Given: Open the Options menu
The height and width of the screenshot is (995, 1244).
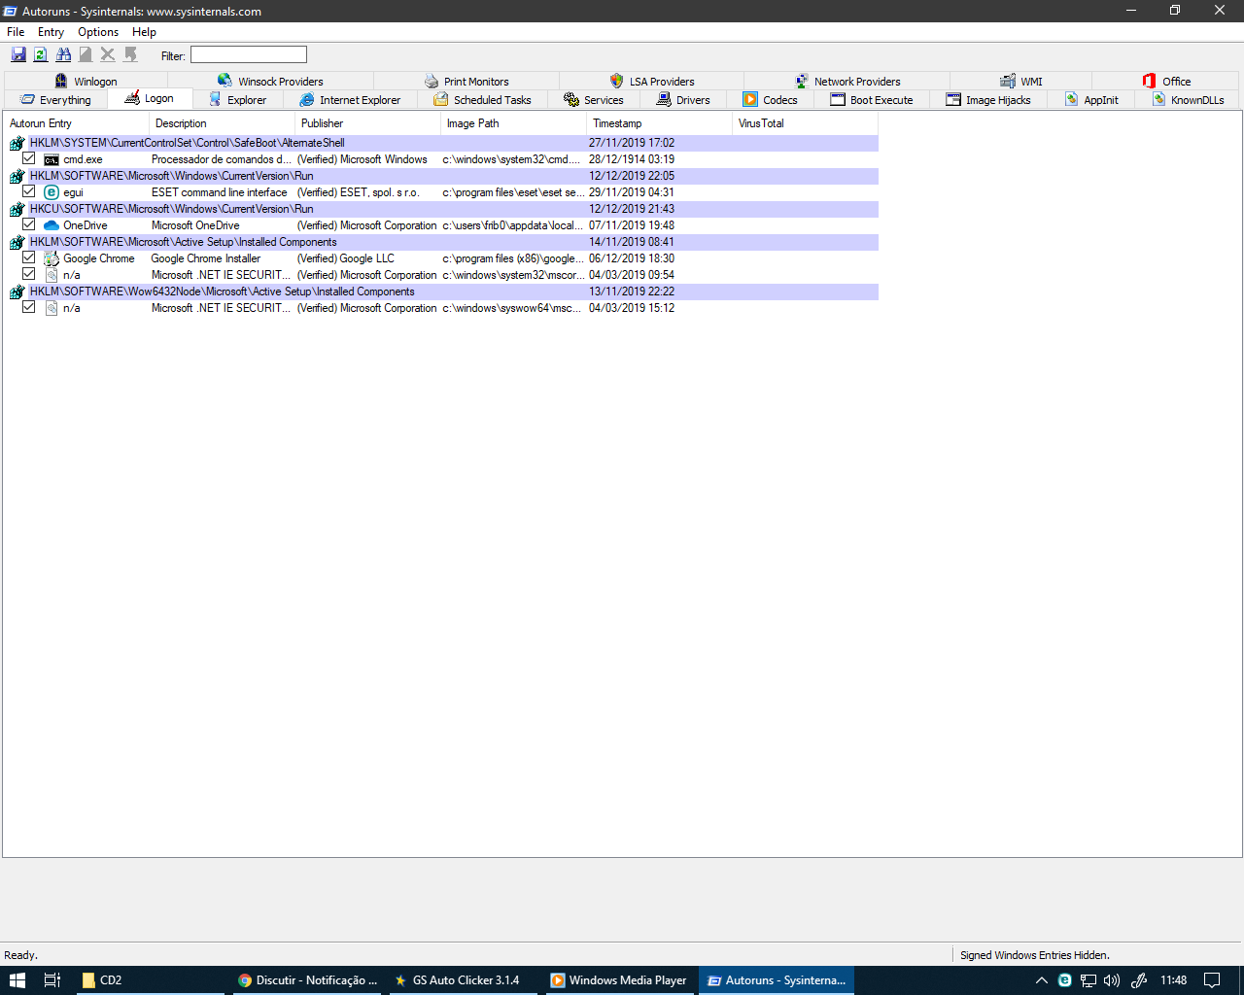Looking at the screenshot, I should [x=98, y=32].
